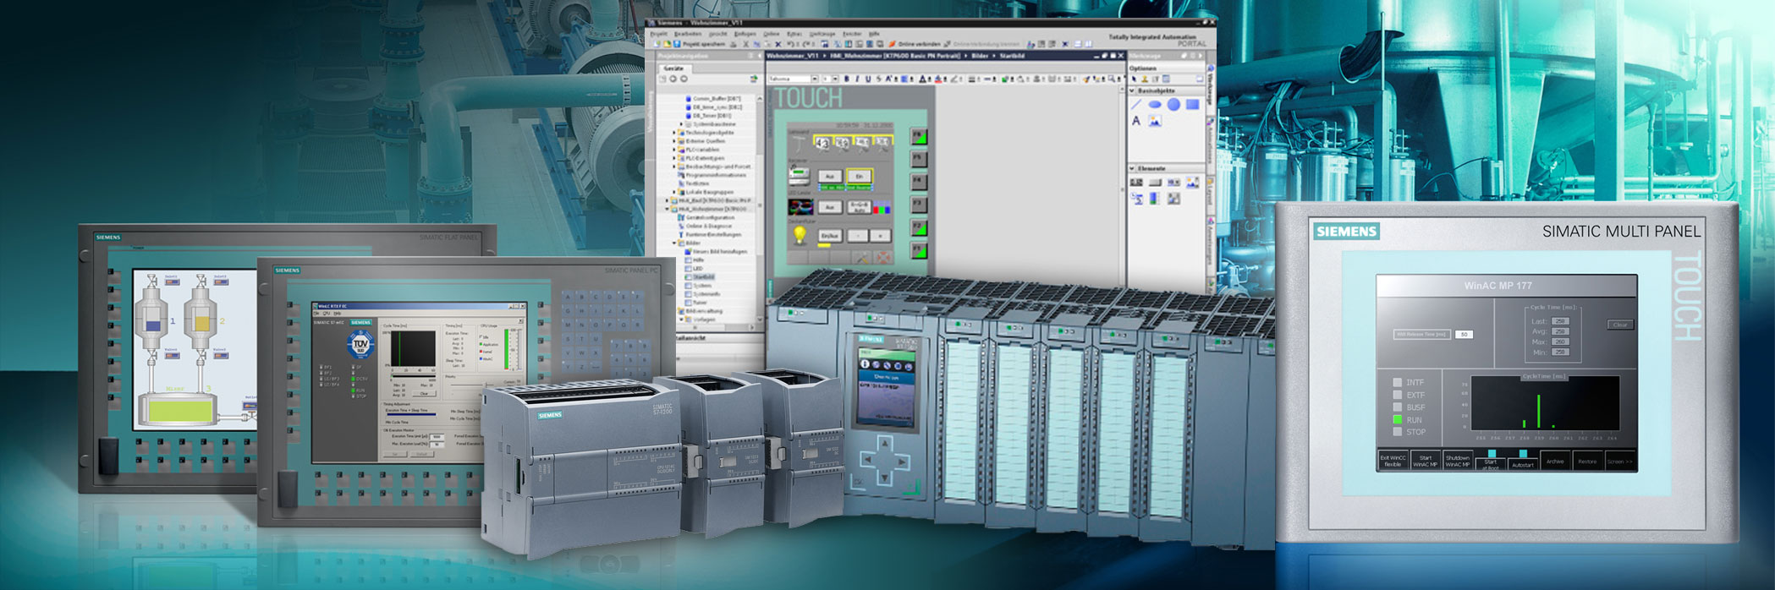Toggle Bold in TIA Portal format toolbar
This screenshot has height=590, width=1775.
tap(846, 79)
